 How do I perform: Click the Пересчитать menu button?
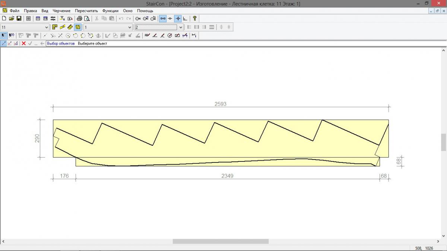coord(86,11)
